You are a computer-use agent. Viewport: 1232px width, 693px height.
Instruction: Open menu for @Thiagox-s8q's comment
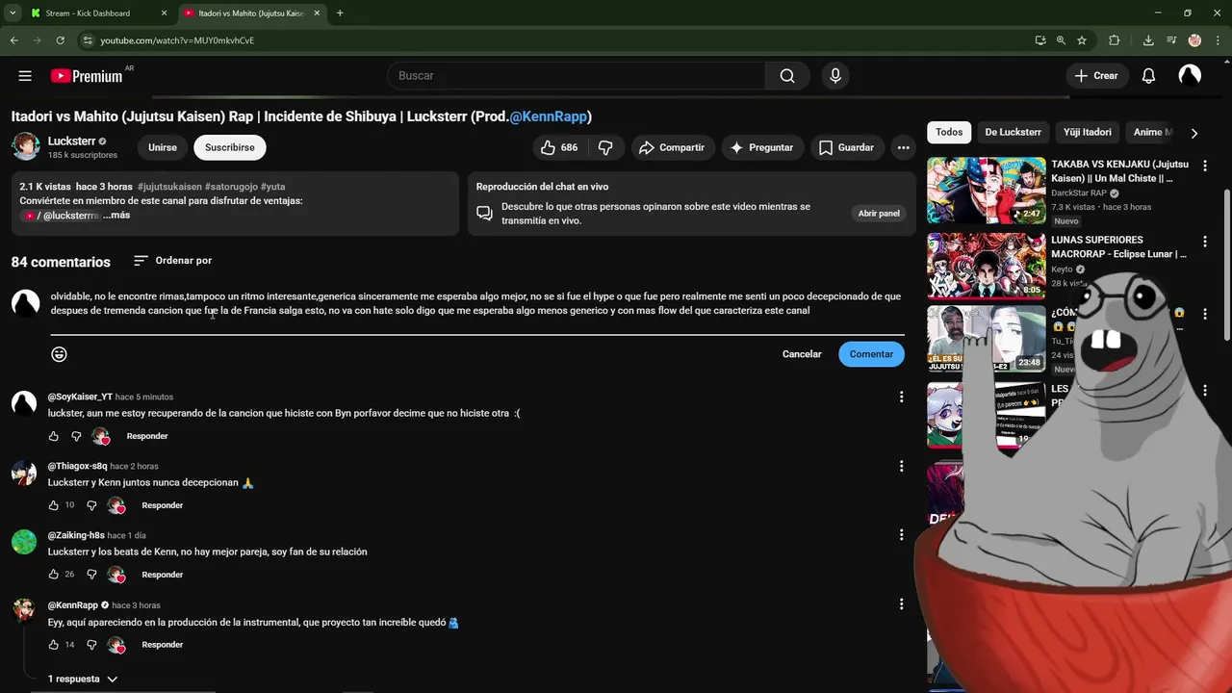tap(901, 466)
